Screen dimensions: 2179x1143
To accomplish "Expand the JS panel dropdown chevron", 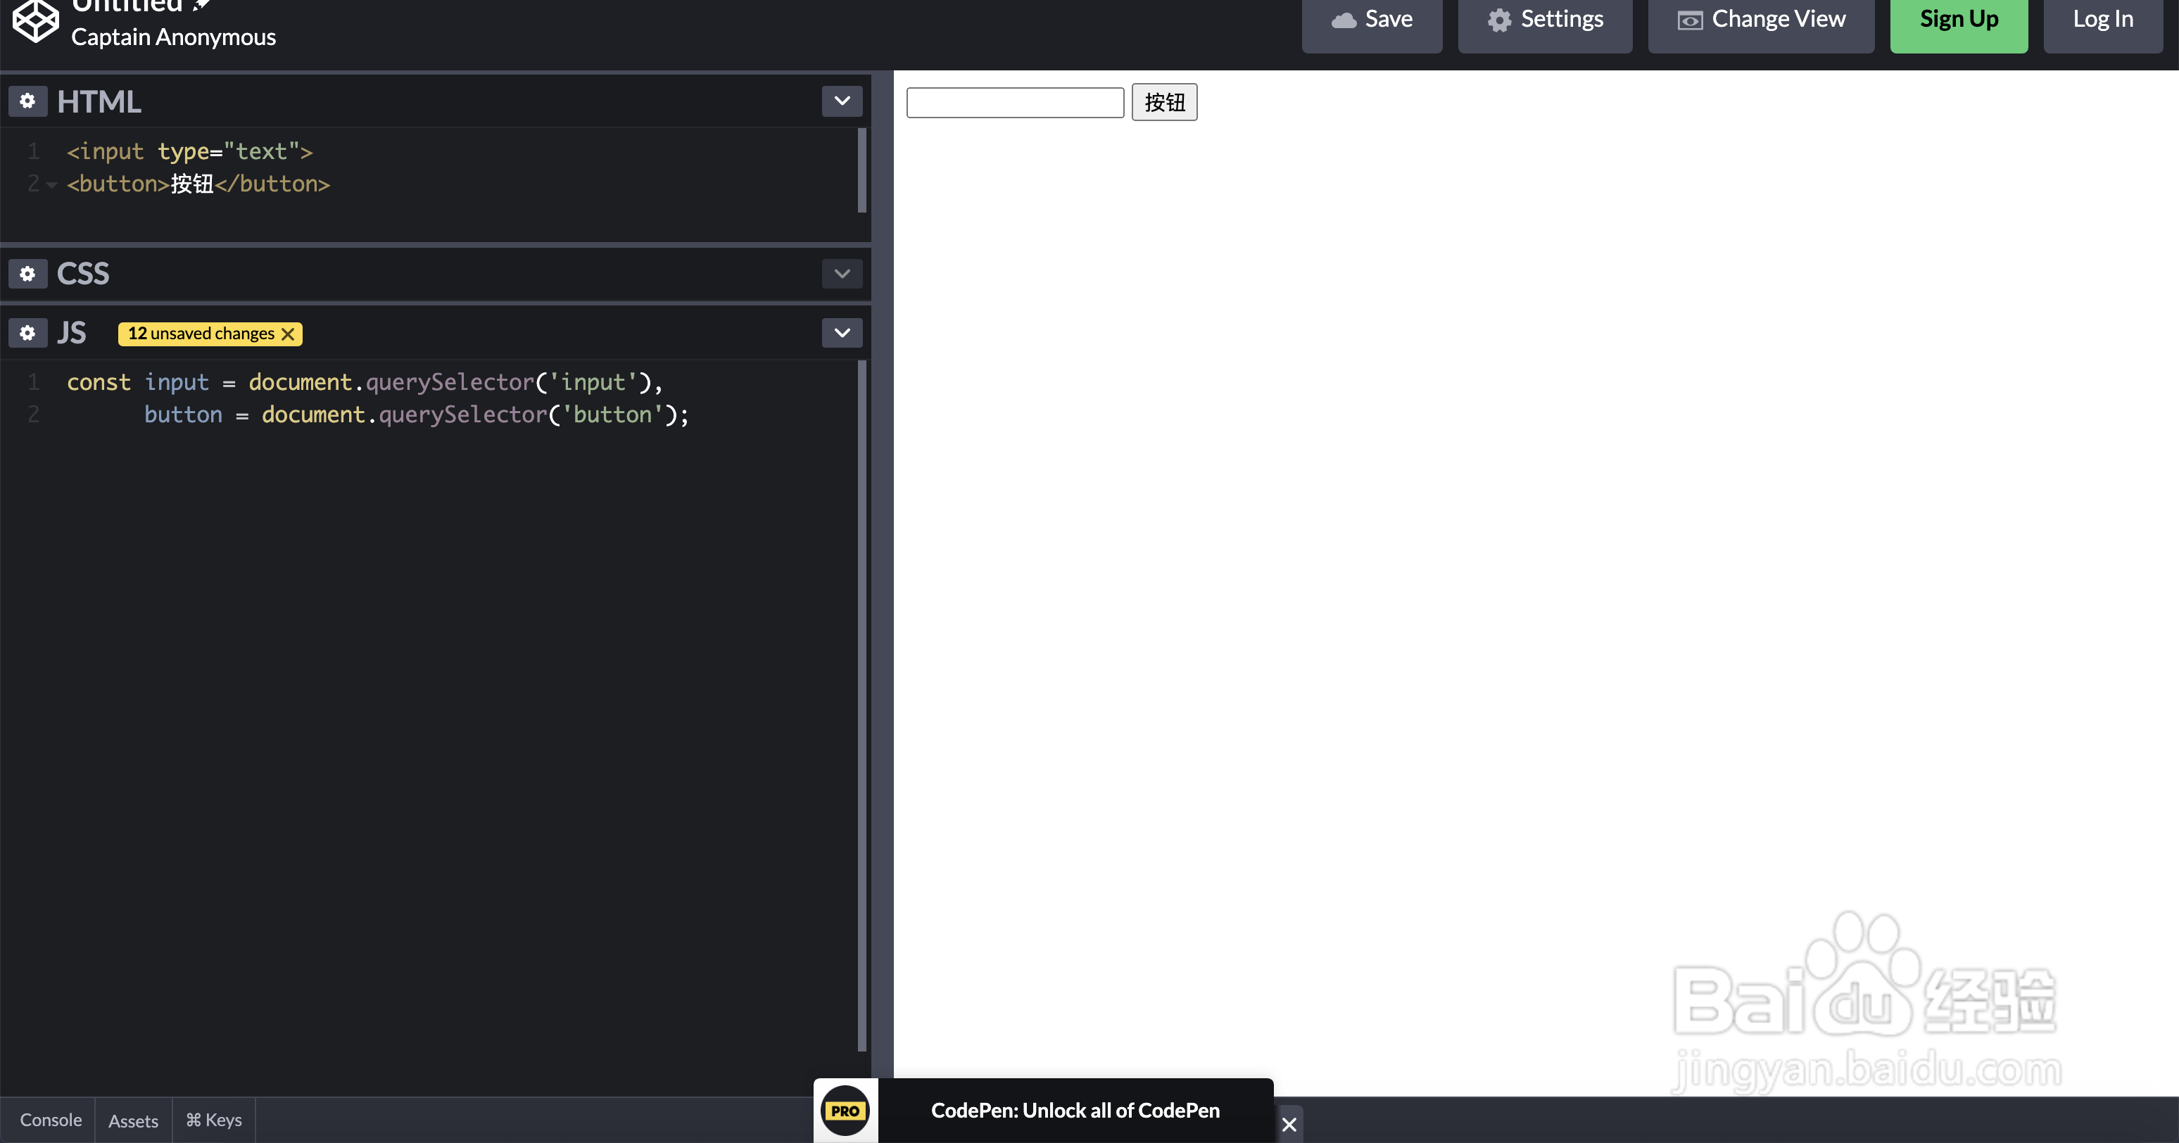I will (842, 332).
